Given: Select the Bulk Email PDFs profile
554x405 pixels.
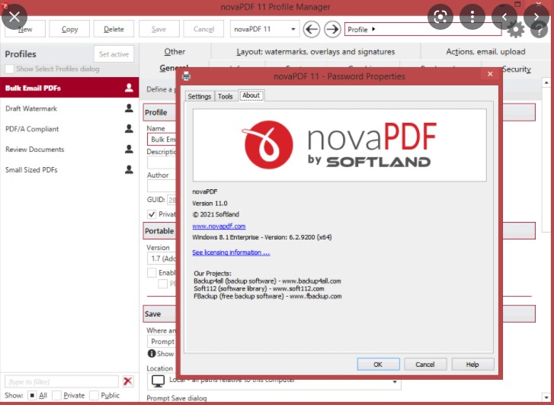Looking at the screenshot, I should click(69, 88).
